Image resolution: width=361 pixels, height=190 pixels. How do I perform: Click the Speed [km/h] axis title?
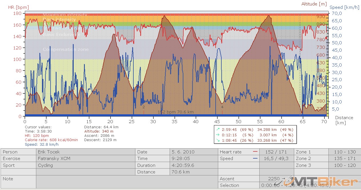345,7
